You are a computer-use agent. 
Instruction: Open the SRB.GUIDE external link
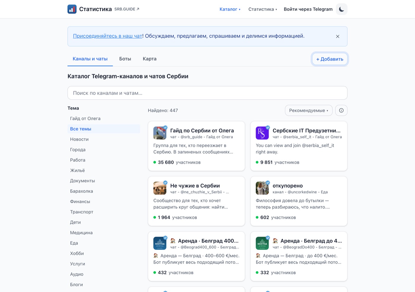click(x=127, y=9)
